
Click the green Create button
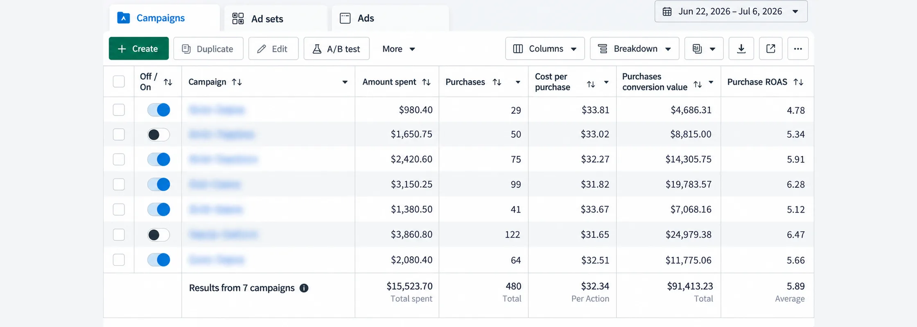point(139,49)
